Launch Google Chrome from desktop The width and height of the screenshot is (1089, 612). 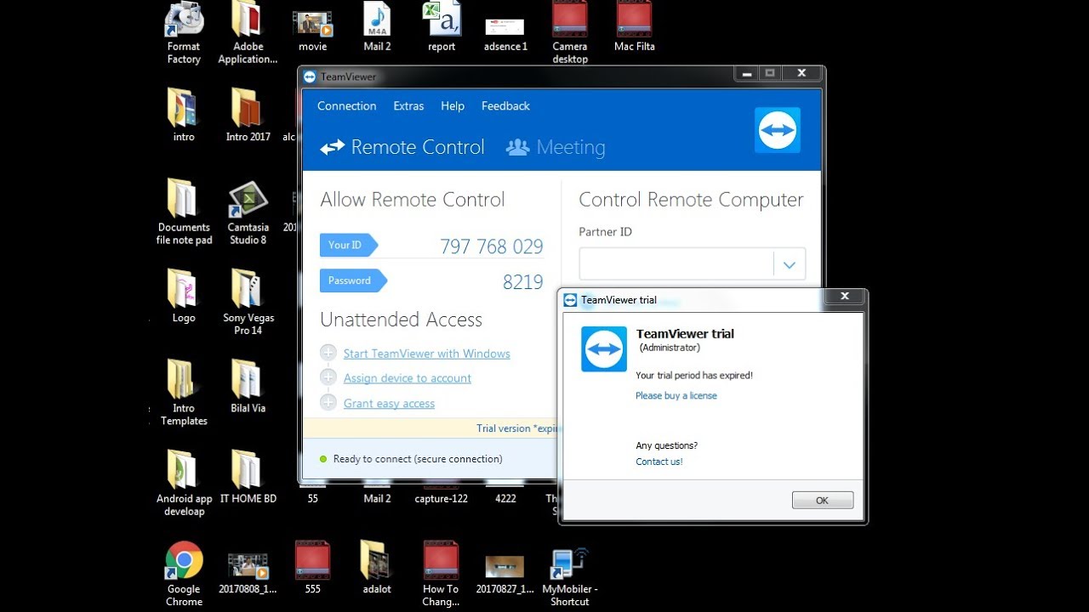pos(184,574)
